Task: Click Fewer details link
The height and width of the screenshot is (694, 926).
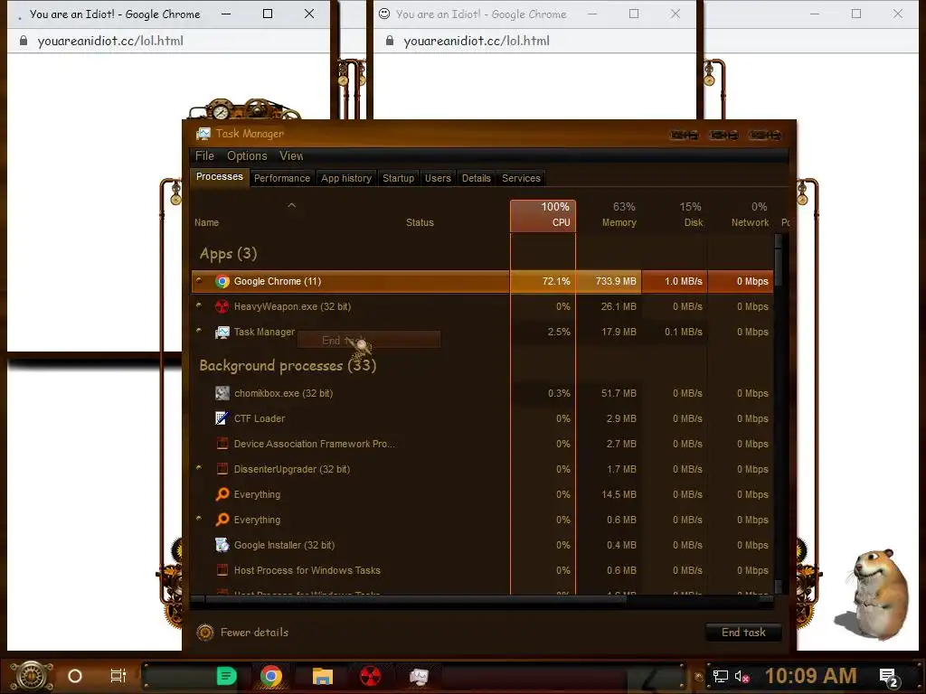Action: 254,632
